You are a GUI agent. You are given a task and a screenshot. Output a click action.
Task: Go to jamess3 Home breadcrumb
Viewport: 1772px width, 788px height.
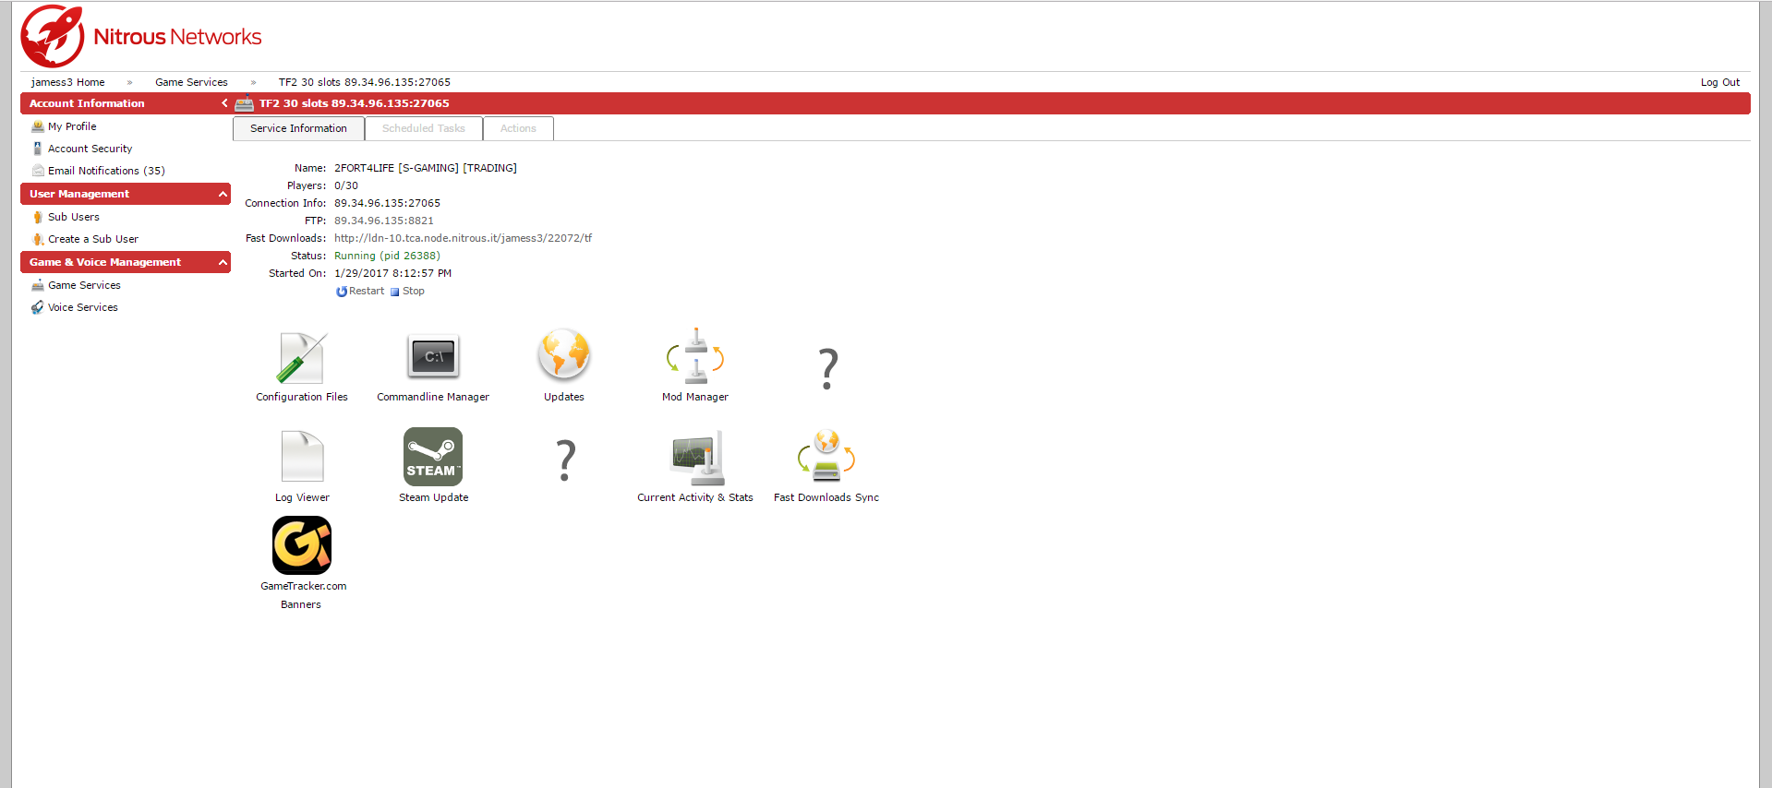[x=68, y=82]
